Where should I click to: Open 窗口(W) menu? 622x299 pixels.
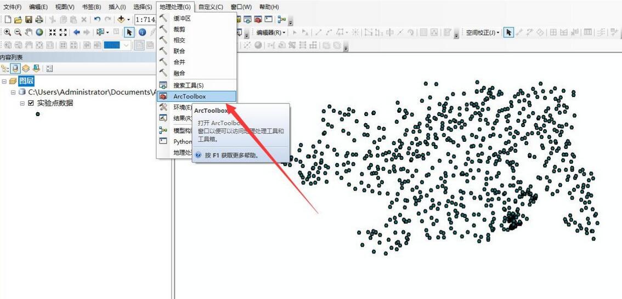(x=241, y=7)
